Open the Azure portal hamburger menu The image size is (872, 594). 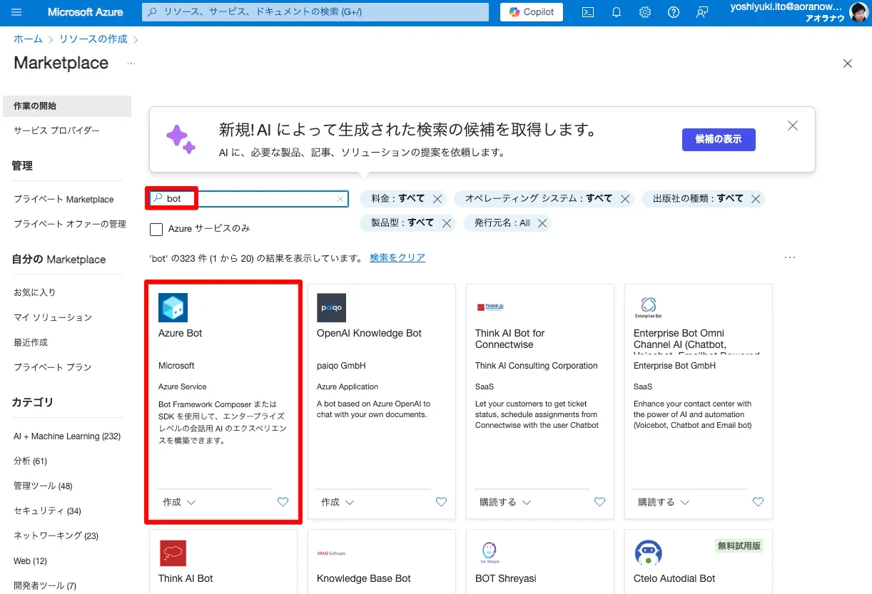point(17,12)
